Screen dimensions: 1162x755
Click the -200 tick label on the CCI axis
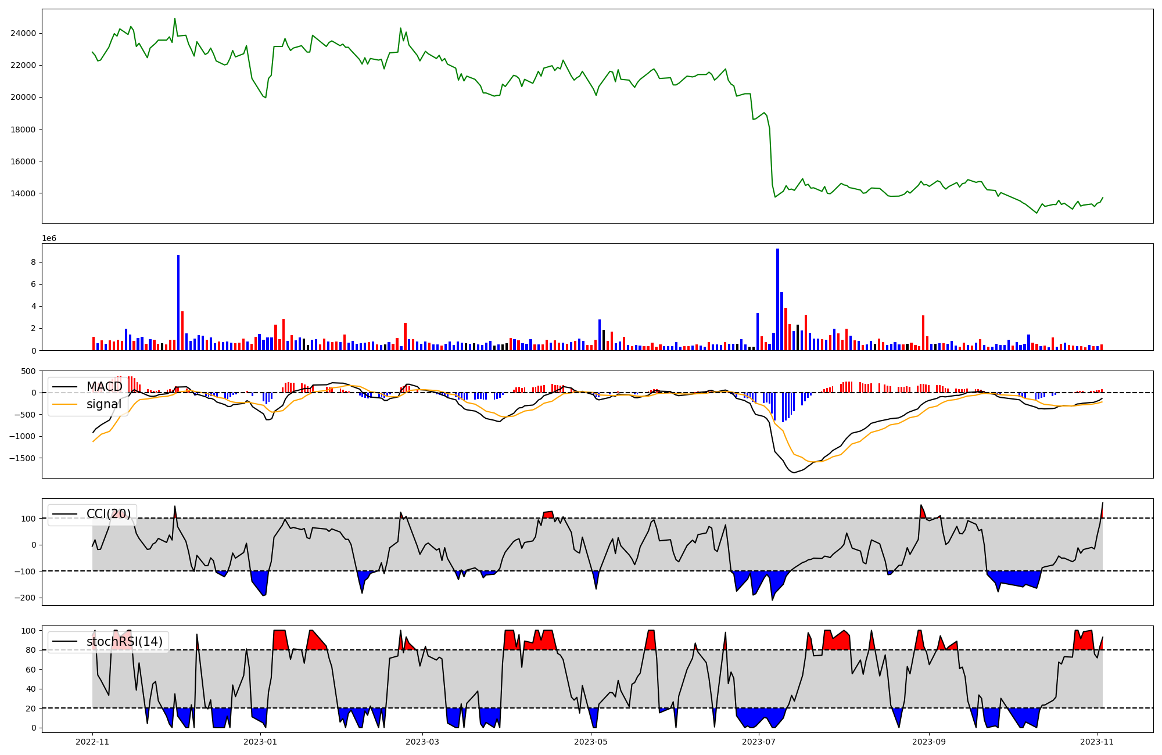(x=25, y=598)
